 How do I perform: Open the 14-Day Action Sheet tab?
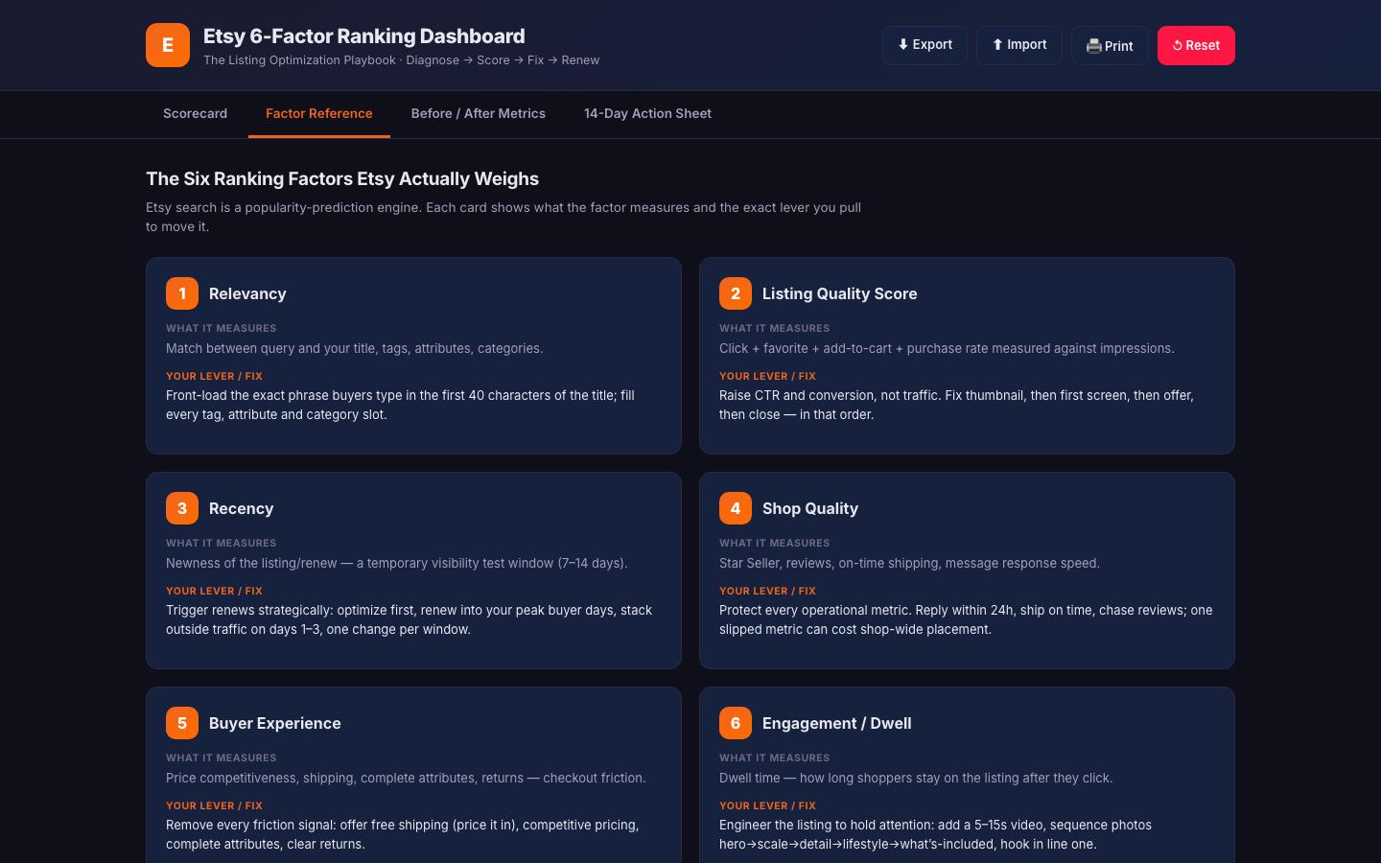(647, 113)
